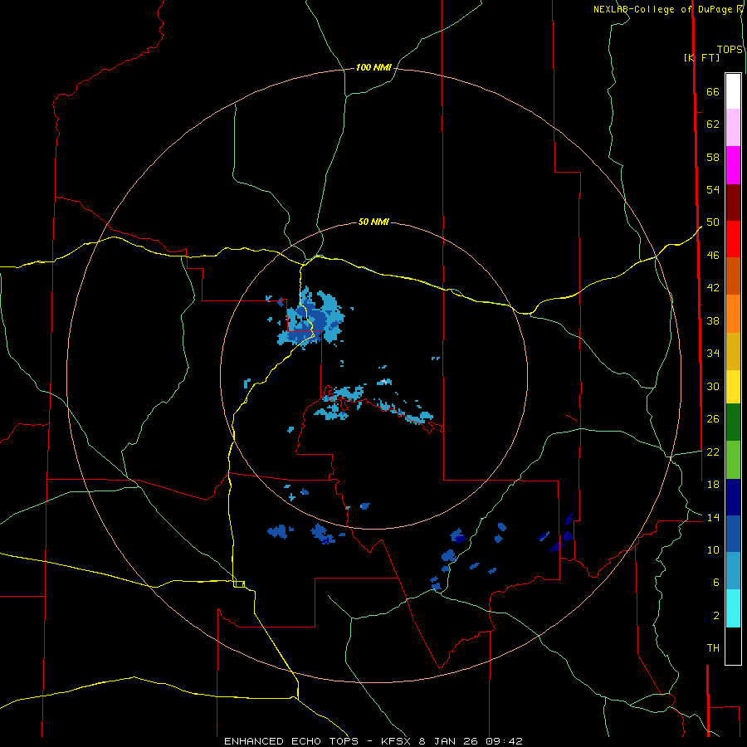
Task: Click the 14 legend value
Action: (713, 517)
